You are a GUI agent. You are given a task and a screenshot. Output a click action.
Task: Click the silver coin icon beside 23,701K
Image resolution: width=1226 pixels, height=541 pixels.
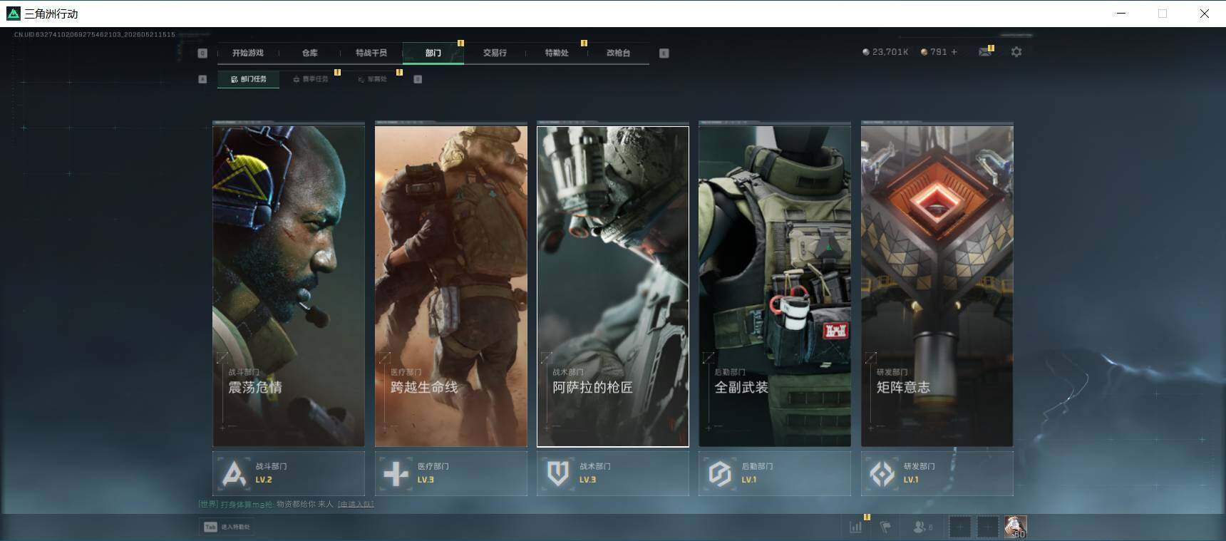tap(866, 52)
